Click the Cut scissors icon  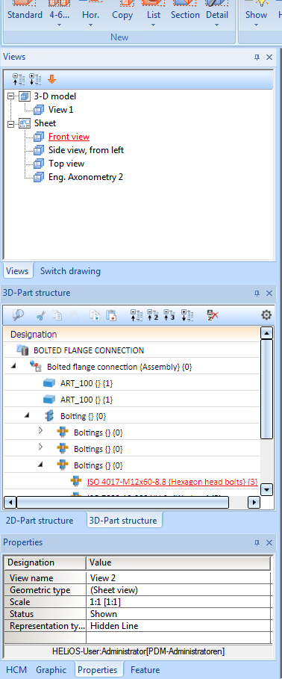click(x=41, y=315)
